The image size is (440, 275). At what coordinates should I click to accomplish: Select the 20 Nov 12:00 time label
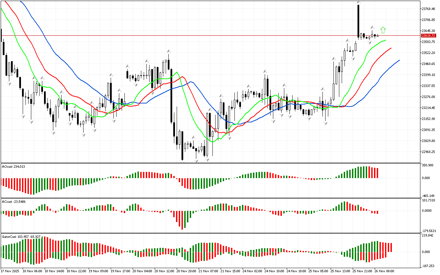(x=164, y=271)
